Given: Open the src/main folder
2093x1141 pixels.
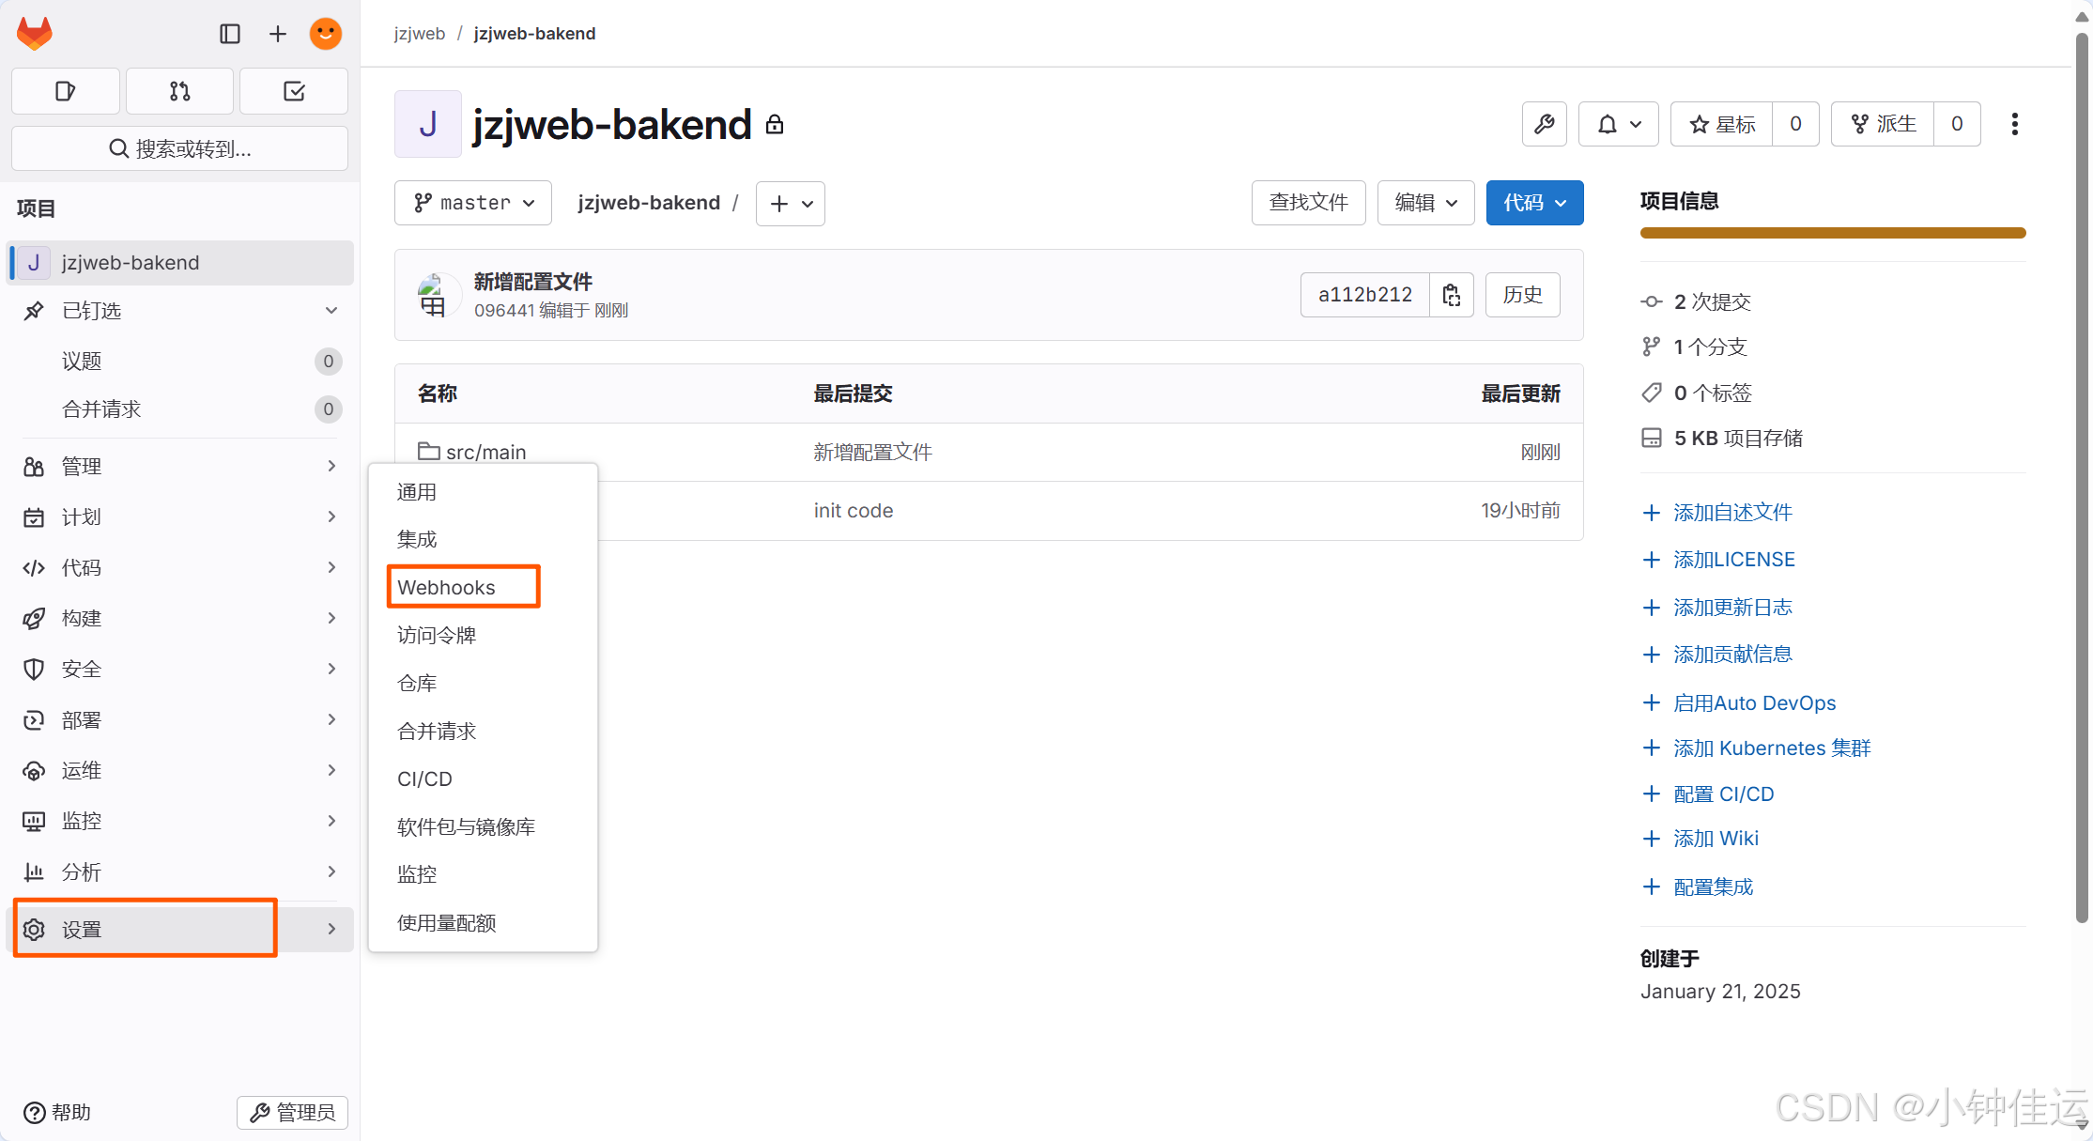Looking at the screenshot, I should 485,453.
